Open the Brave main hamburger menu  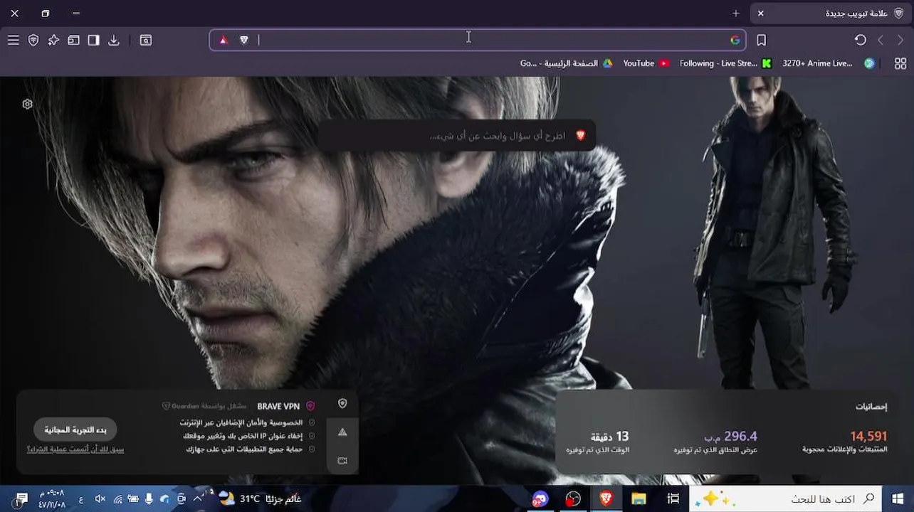(13, 41)
